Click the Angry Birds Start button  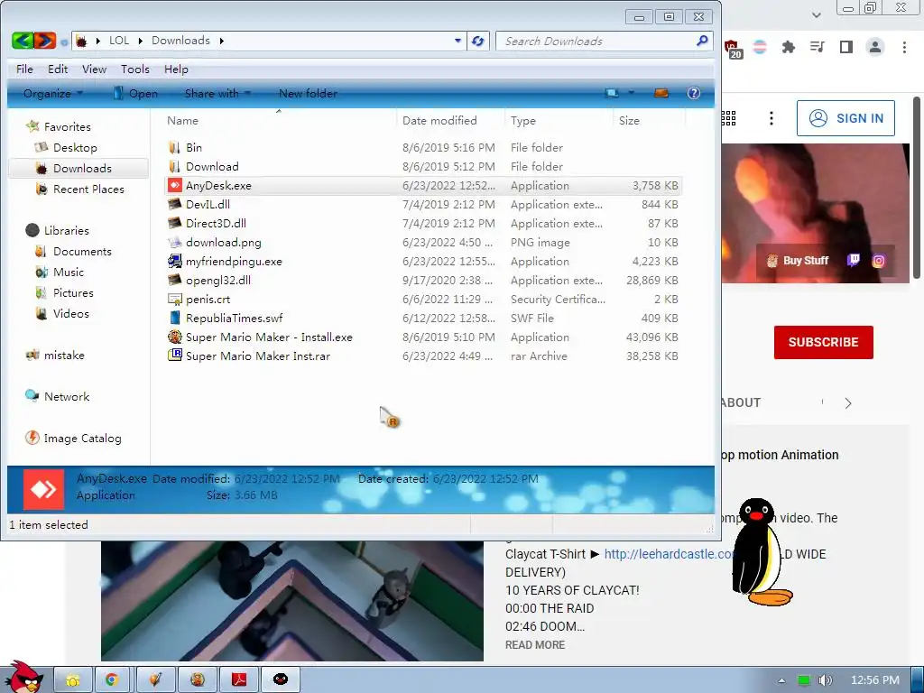click(x=23, y=677)
